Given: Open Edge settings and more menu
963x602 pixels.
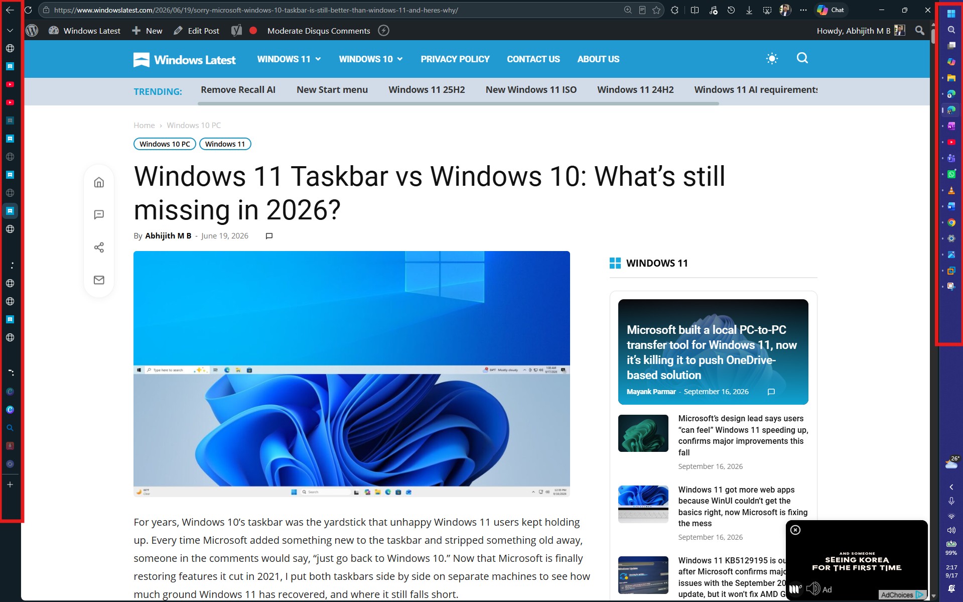Looking at the screenshot, I should [803, 10].
